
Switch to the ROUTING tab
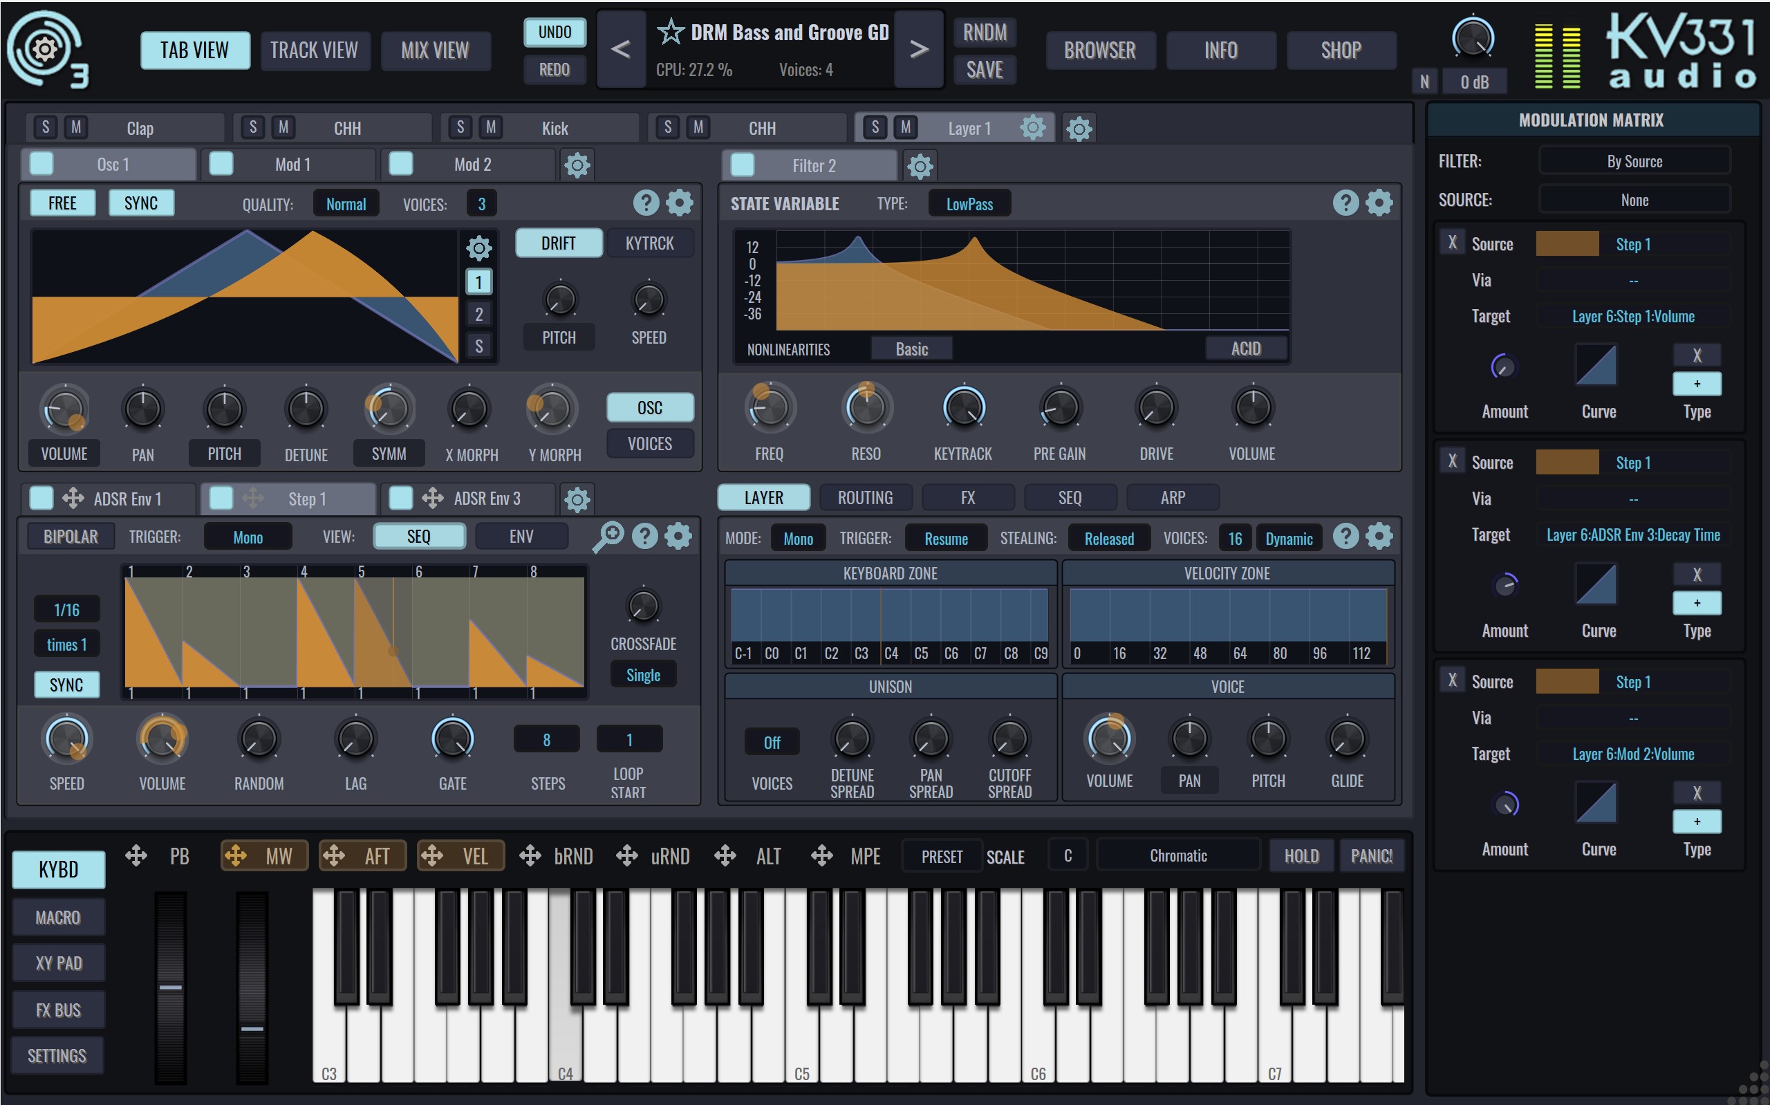(865, 497)
